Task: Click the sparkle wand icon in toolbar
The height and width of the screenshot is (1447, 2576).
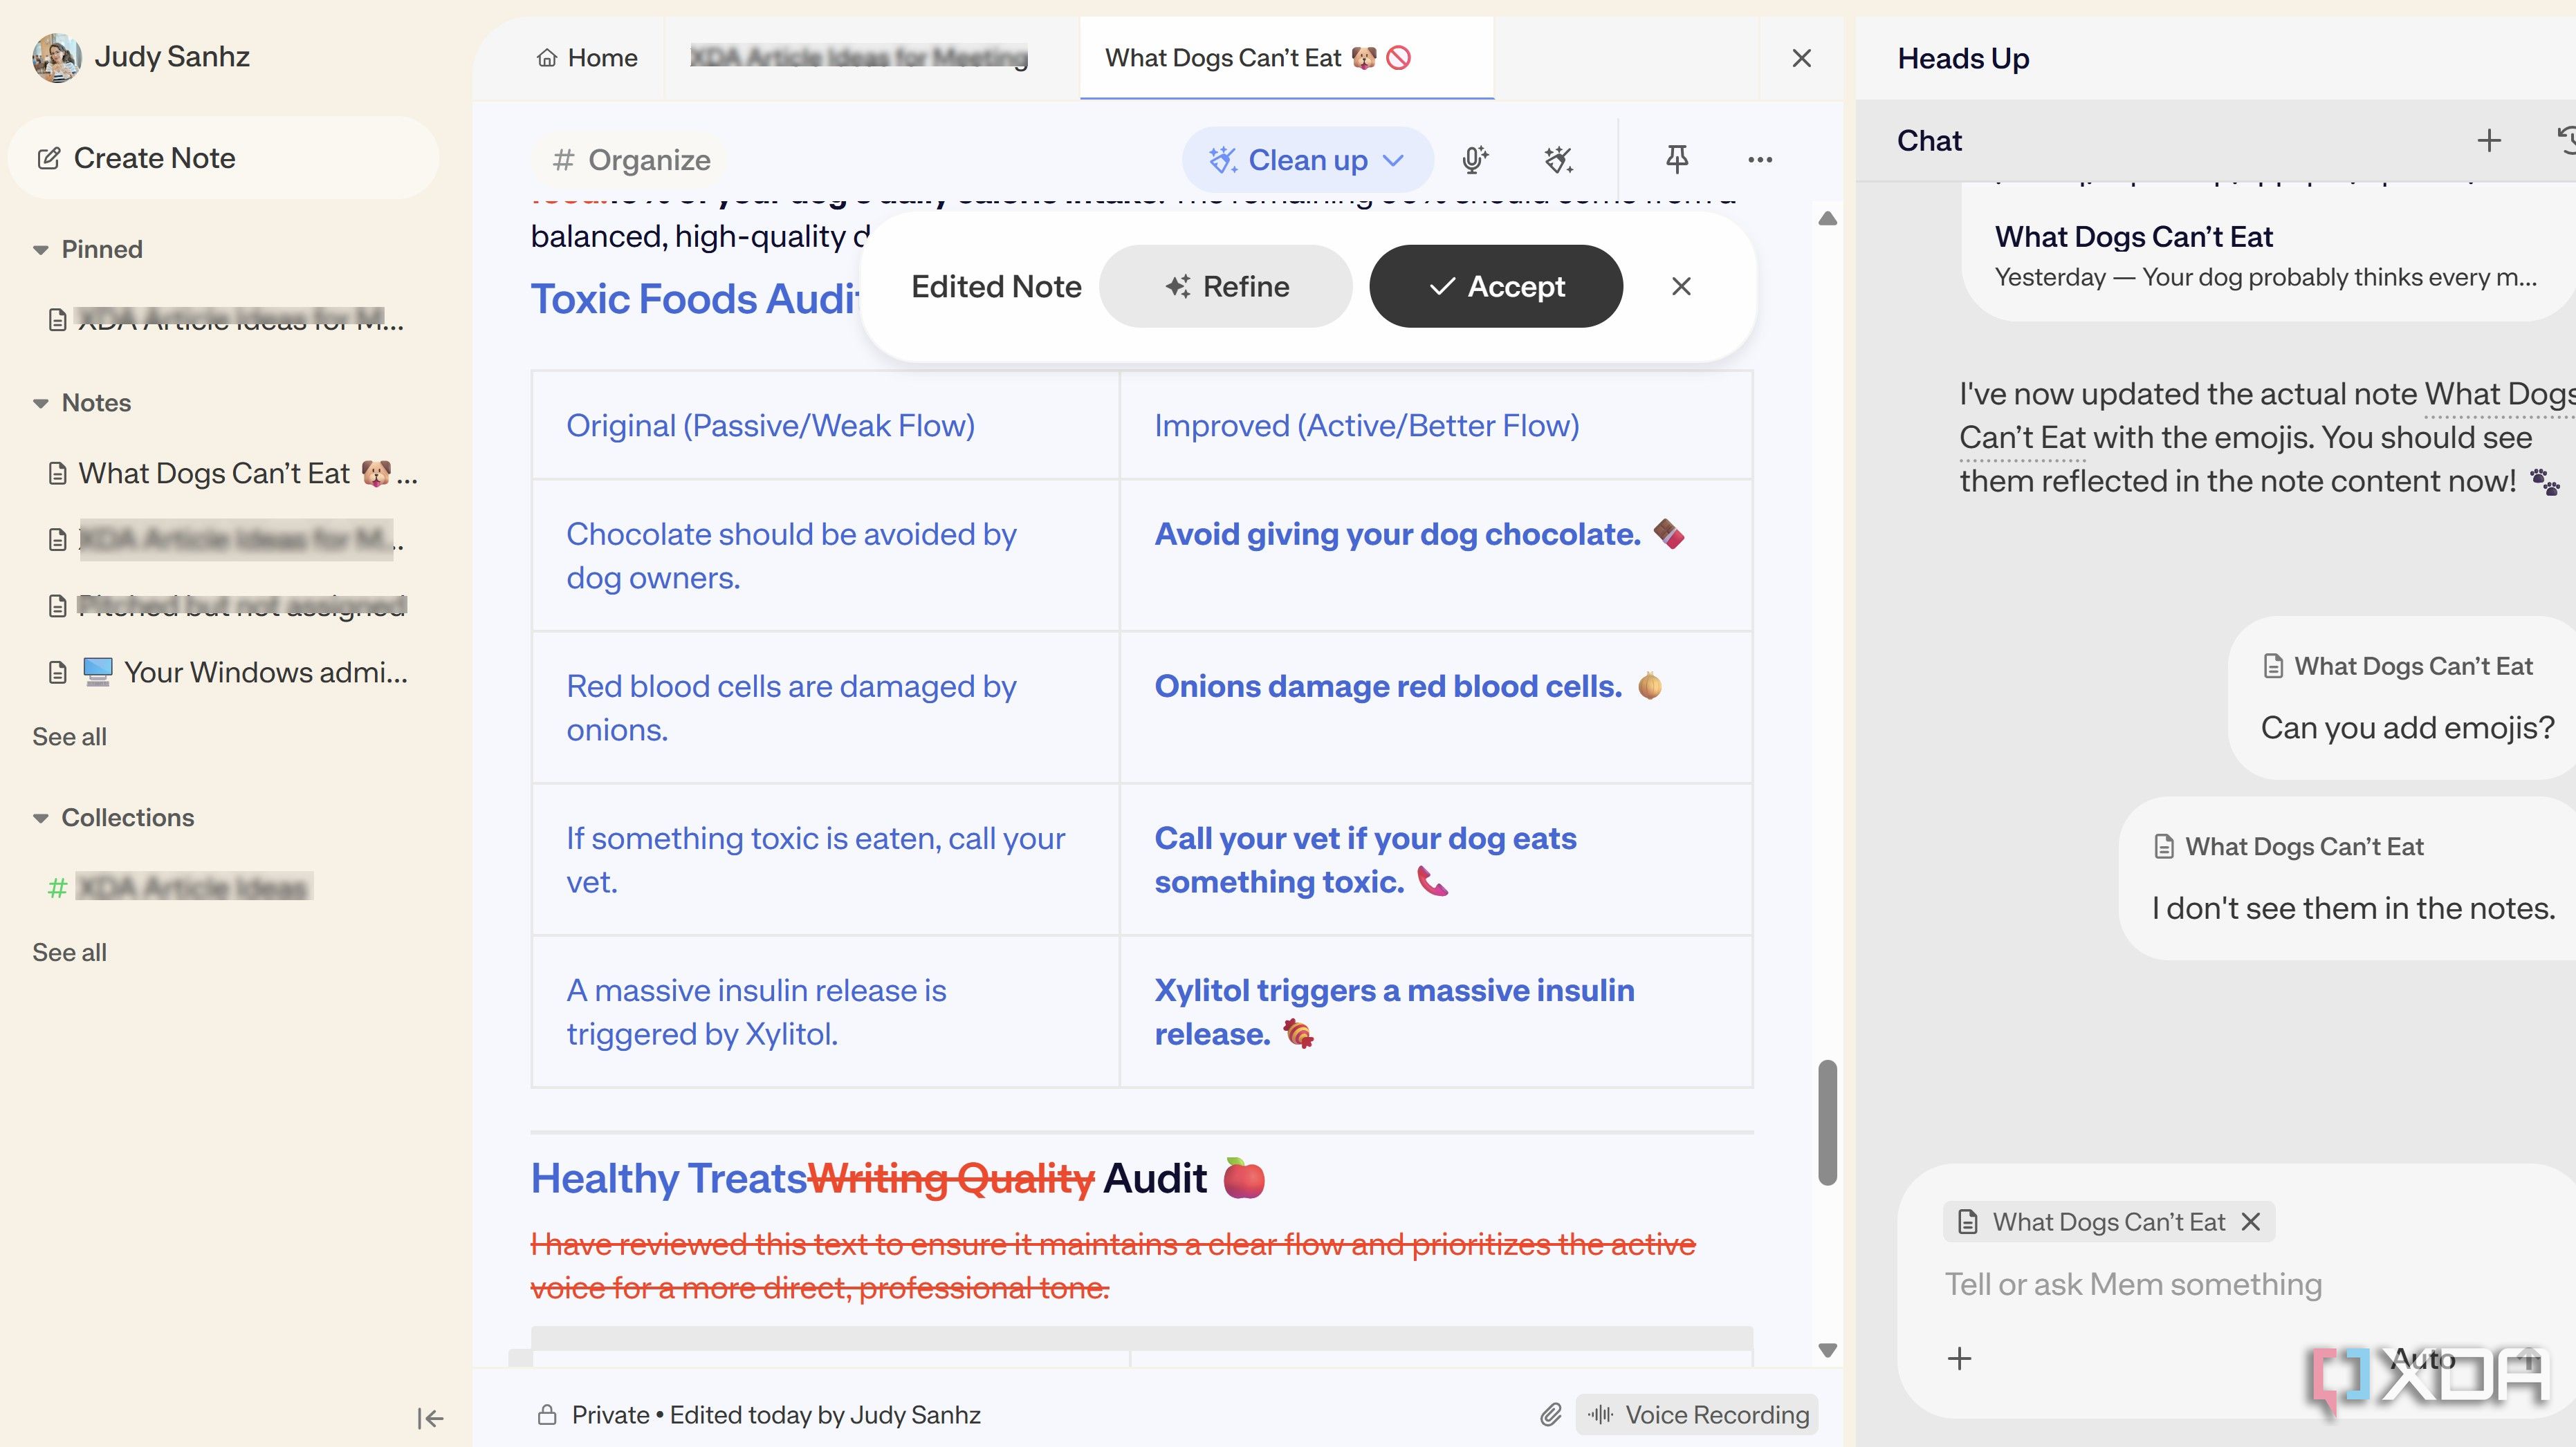Action: 1558,160
